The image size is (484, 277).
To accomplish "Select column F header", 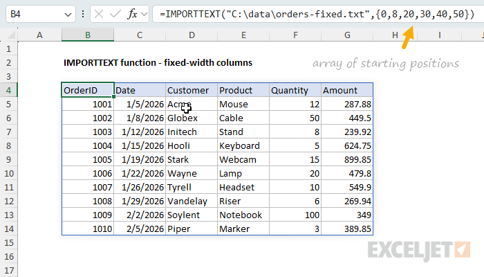I will coord(295,35).
